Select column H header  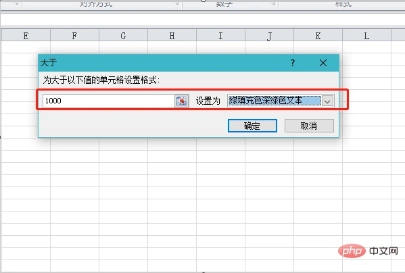tap(172, 36)
